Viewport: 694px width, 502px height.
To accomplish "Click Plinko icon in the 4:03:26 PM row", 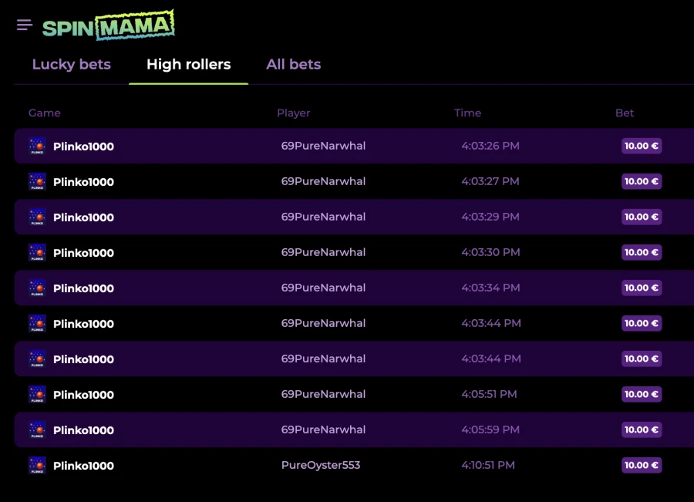I will point(37,146).
